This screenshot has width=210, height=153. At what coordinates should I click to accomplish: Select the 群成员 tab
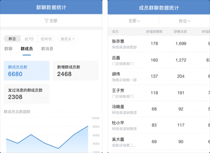click(27, 49)
